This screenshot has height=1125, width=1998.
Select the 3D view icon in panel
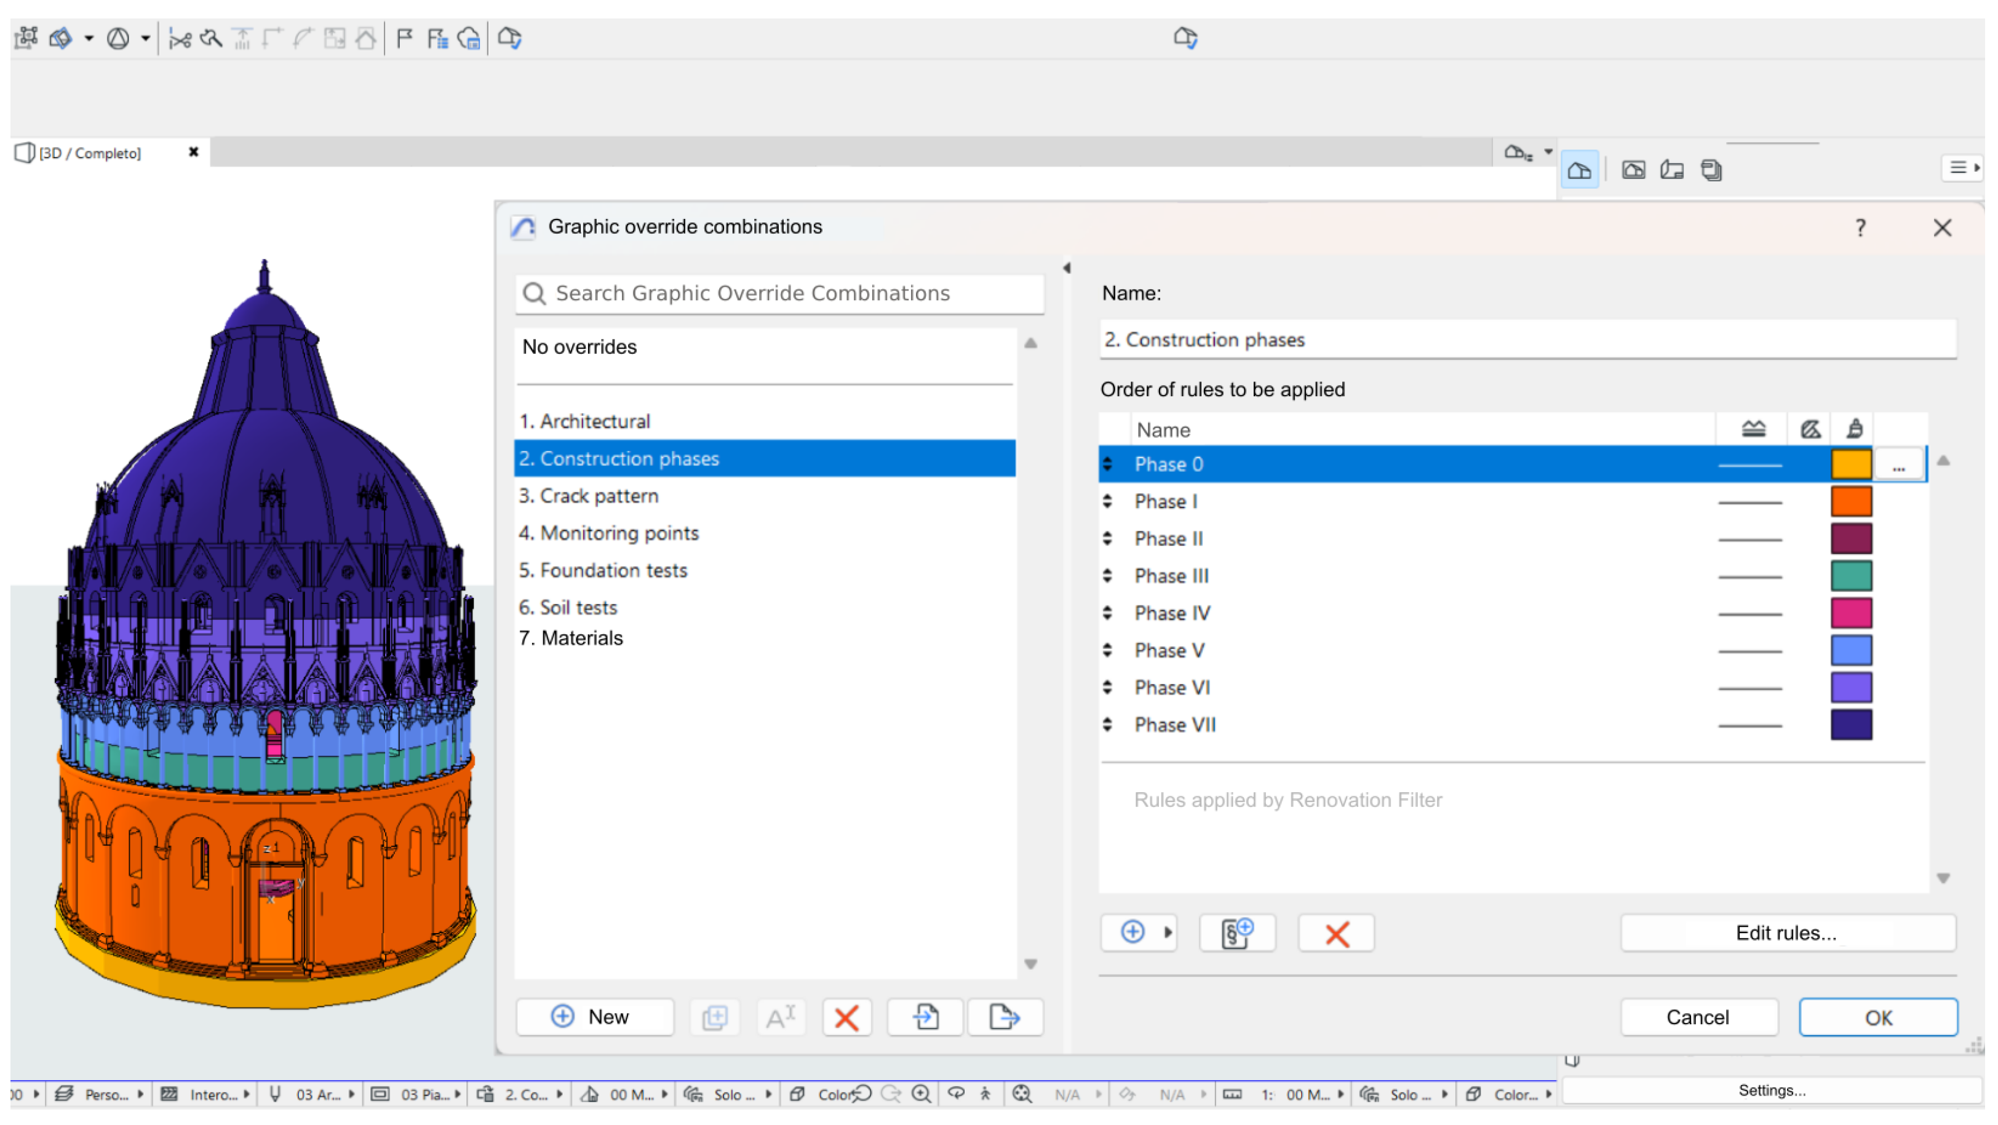(1579, 170)
